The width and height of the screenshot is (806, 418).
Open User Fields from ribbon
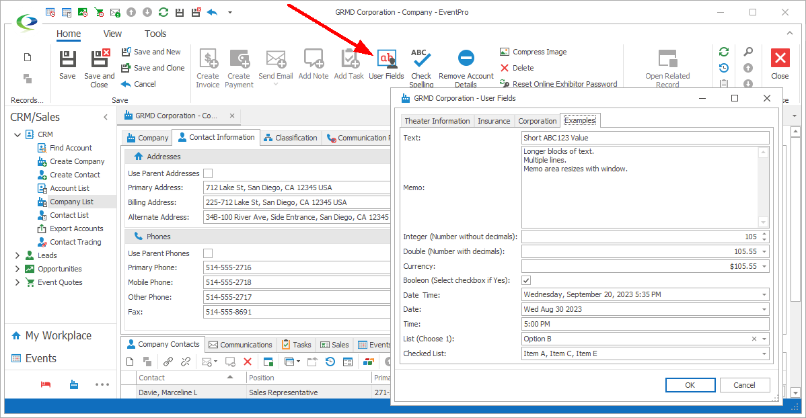(387, 65)
